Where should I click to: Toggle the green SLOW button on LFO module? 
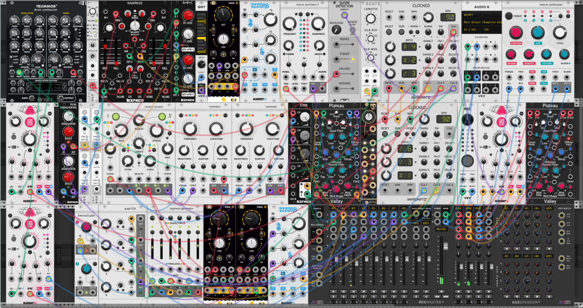tap(96, 20)
